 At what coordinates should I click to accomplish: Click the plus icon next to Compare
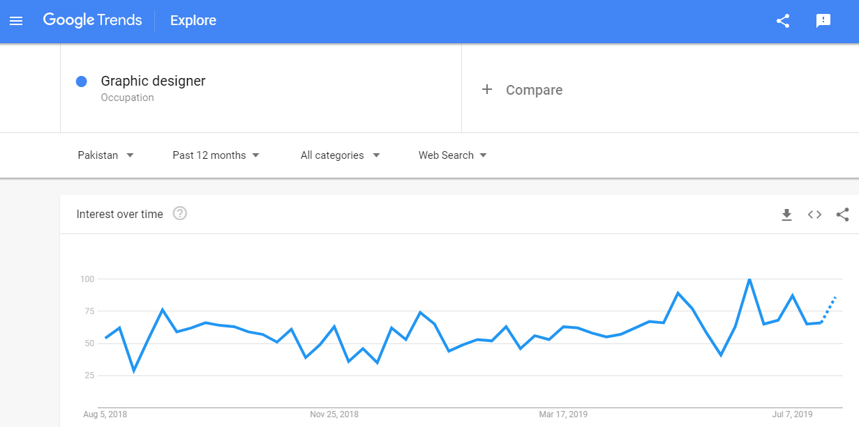[x=487, y=90]
